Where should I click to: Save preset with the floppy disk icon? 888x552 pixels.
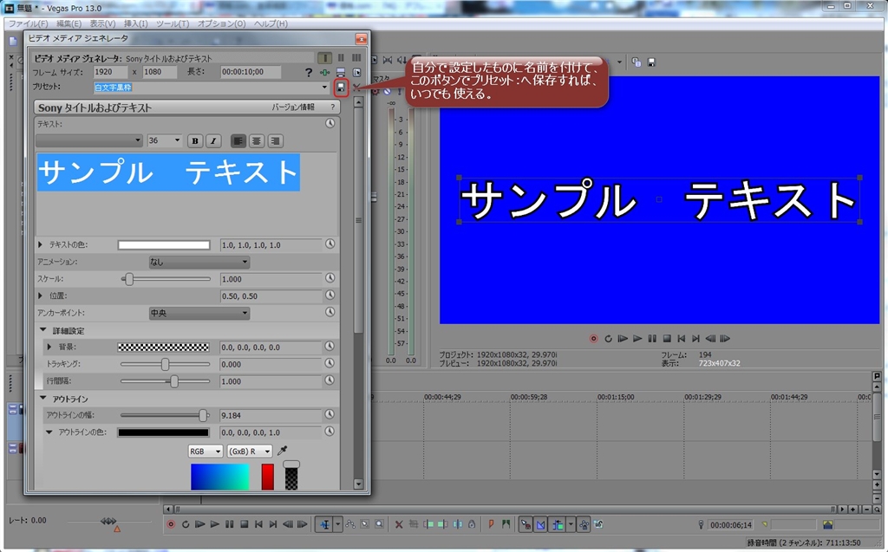(x=341, y=88)
